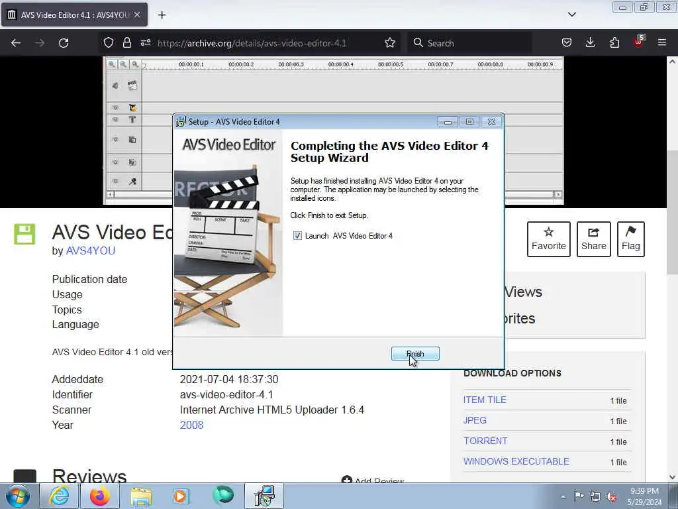Click the shield tracking protection icon
This screenshot has height=509, width=678.
point(109,42)
